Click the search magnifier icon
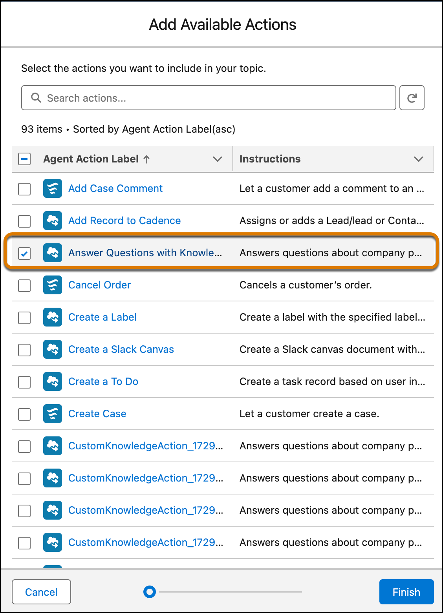Viewport: 443px width, 613px height. point(36,98)
